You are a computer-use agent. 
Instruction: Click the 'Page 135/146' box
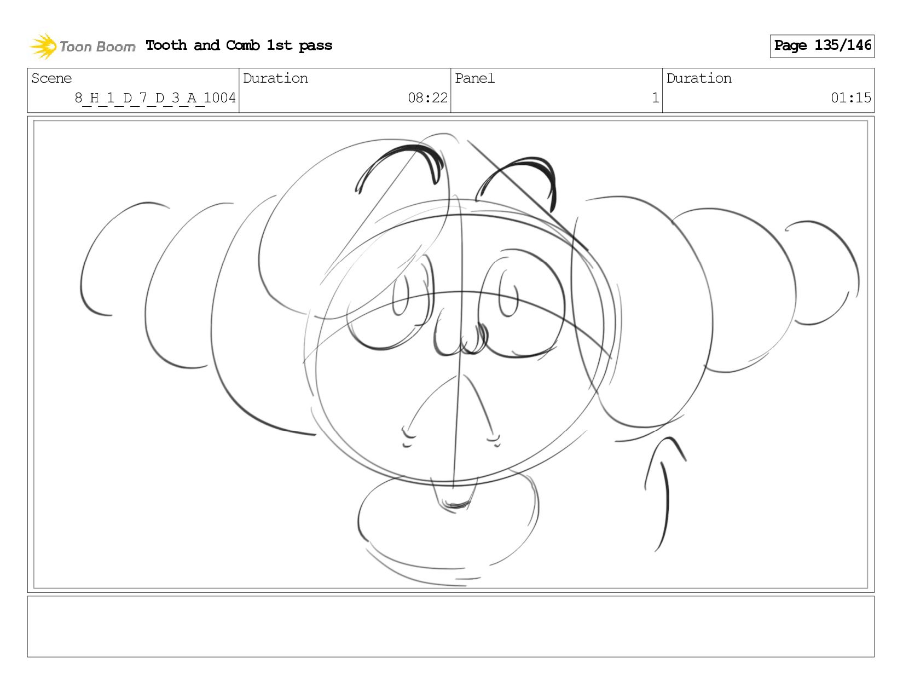[x=821, y=46]
